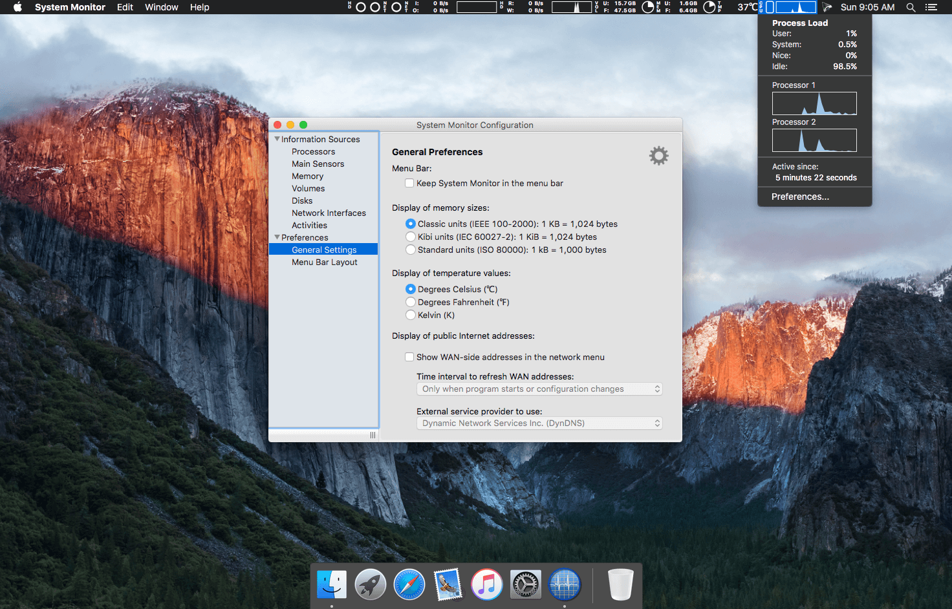Open the external service provider dropdown
The height and width of the screenshot is (609, 952).
click(x=539, y=423)
